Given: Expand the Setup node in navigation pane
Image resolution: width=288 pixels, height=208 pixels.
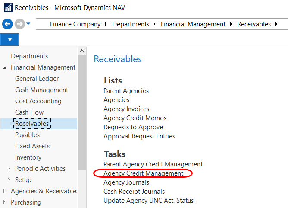Looking at the screenshot, I should tap(9, 180).
